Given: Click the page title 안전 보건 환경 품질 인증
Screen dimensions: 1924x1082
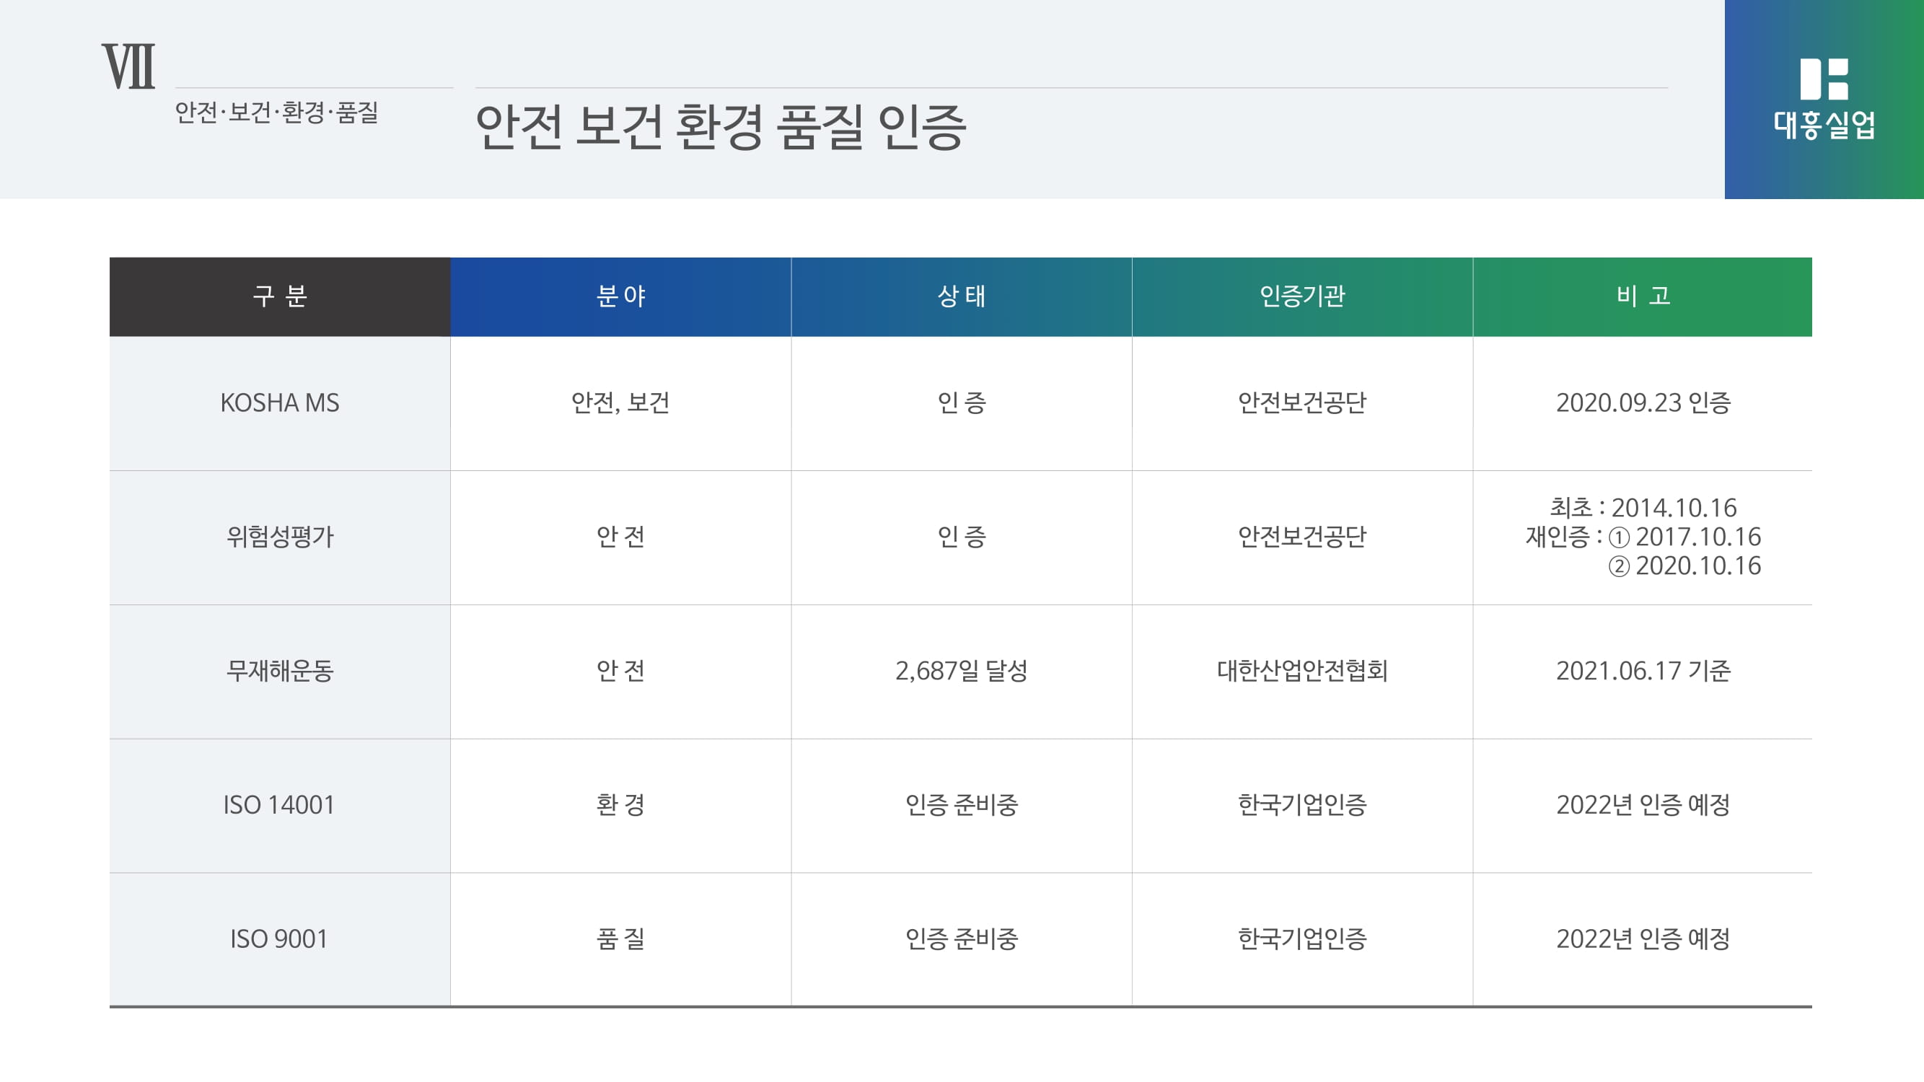Looking at the screenshot, I should click(720, 128).
